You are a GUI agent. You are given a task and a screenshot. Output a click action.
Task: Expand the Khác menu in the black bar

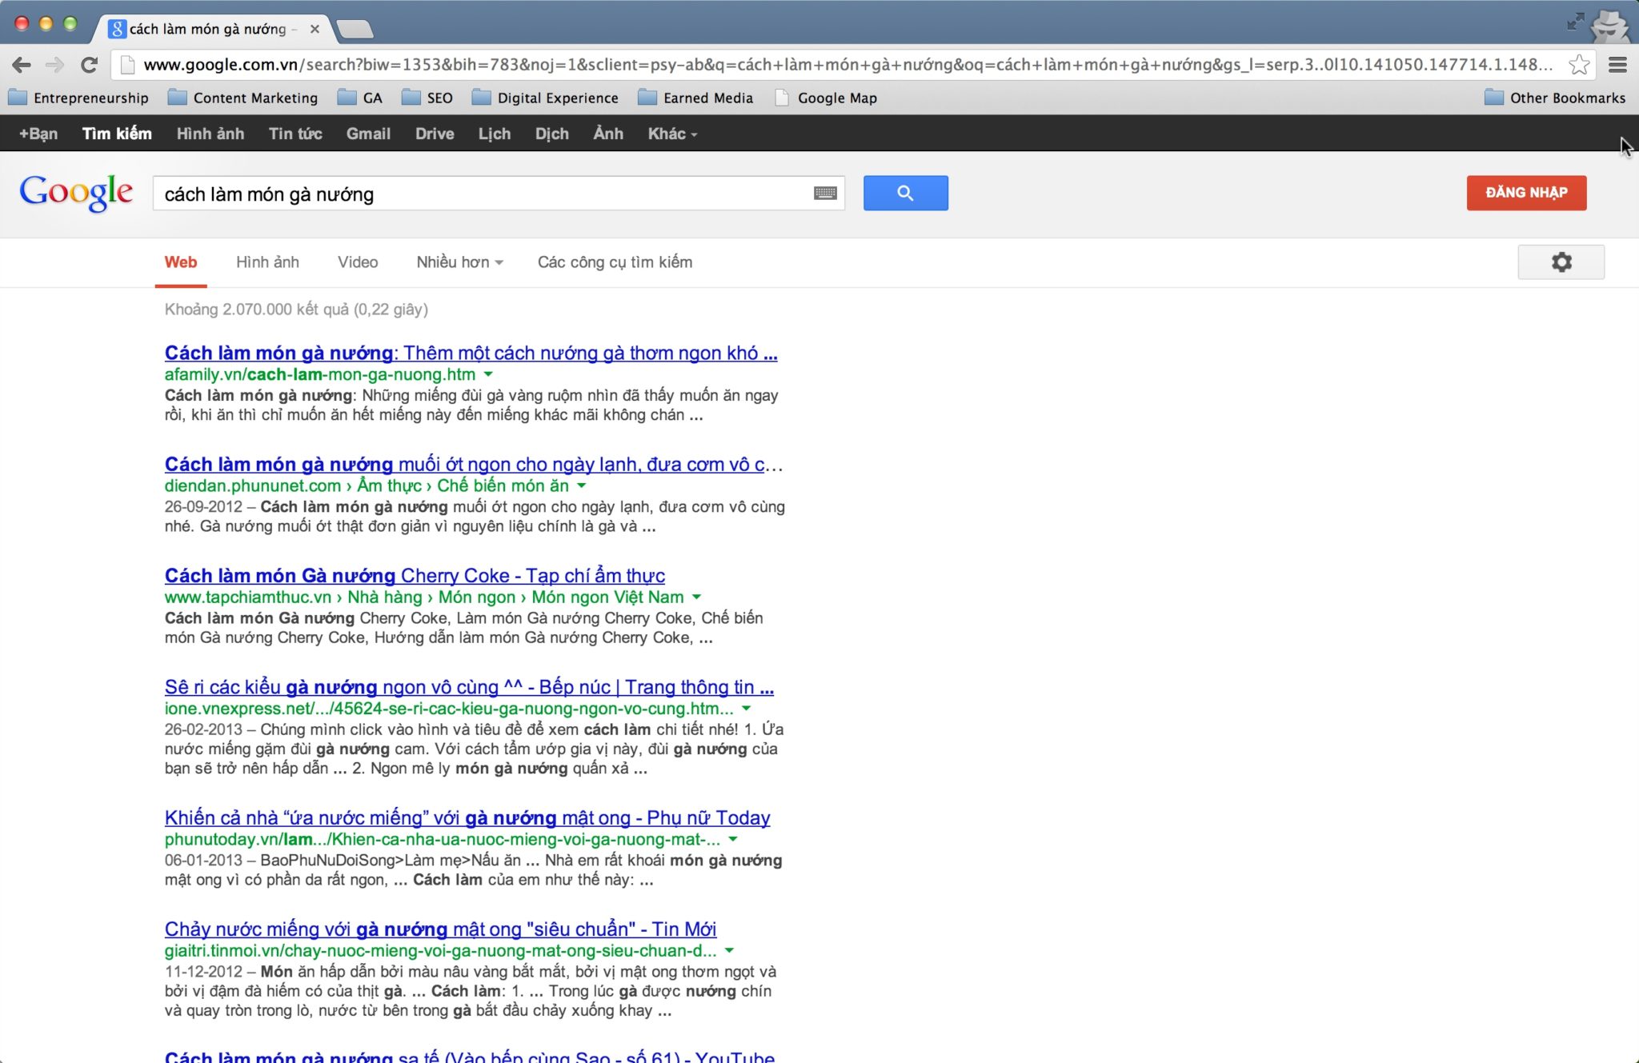click(672, 134)
